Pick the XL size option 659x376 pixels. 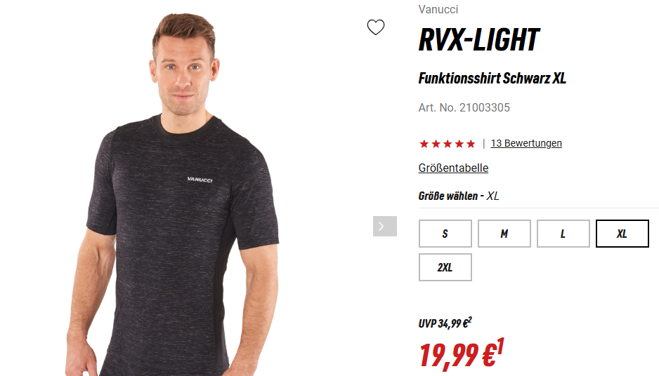(622, 234)
